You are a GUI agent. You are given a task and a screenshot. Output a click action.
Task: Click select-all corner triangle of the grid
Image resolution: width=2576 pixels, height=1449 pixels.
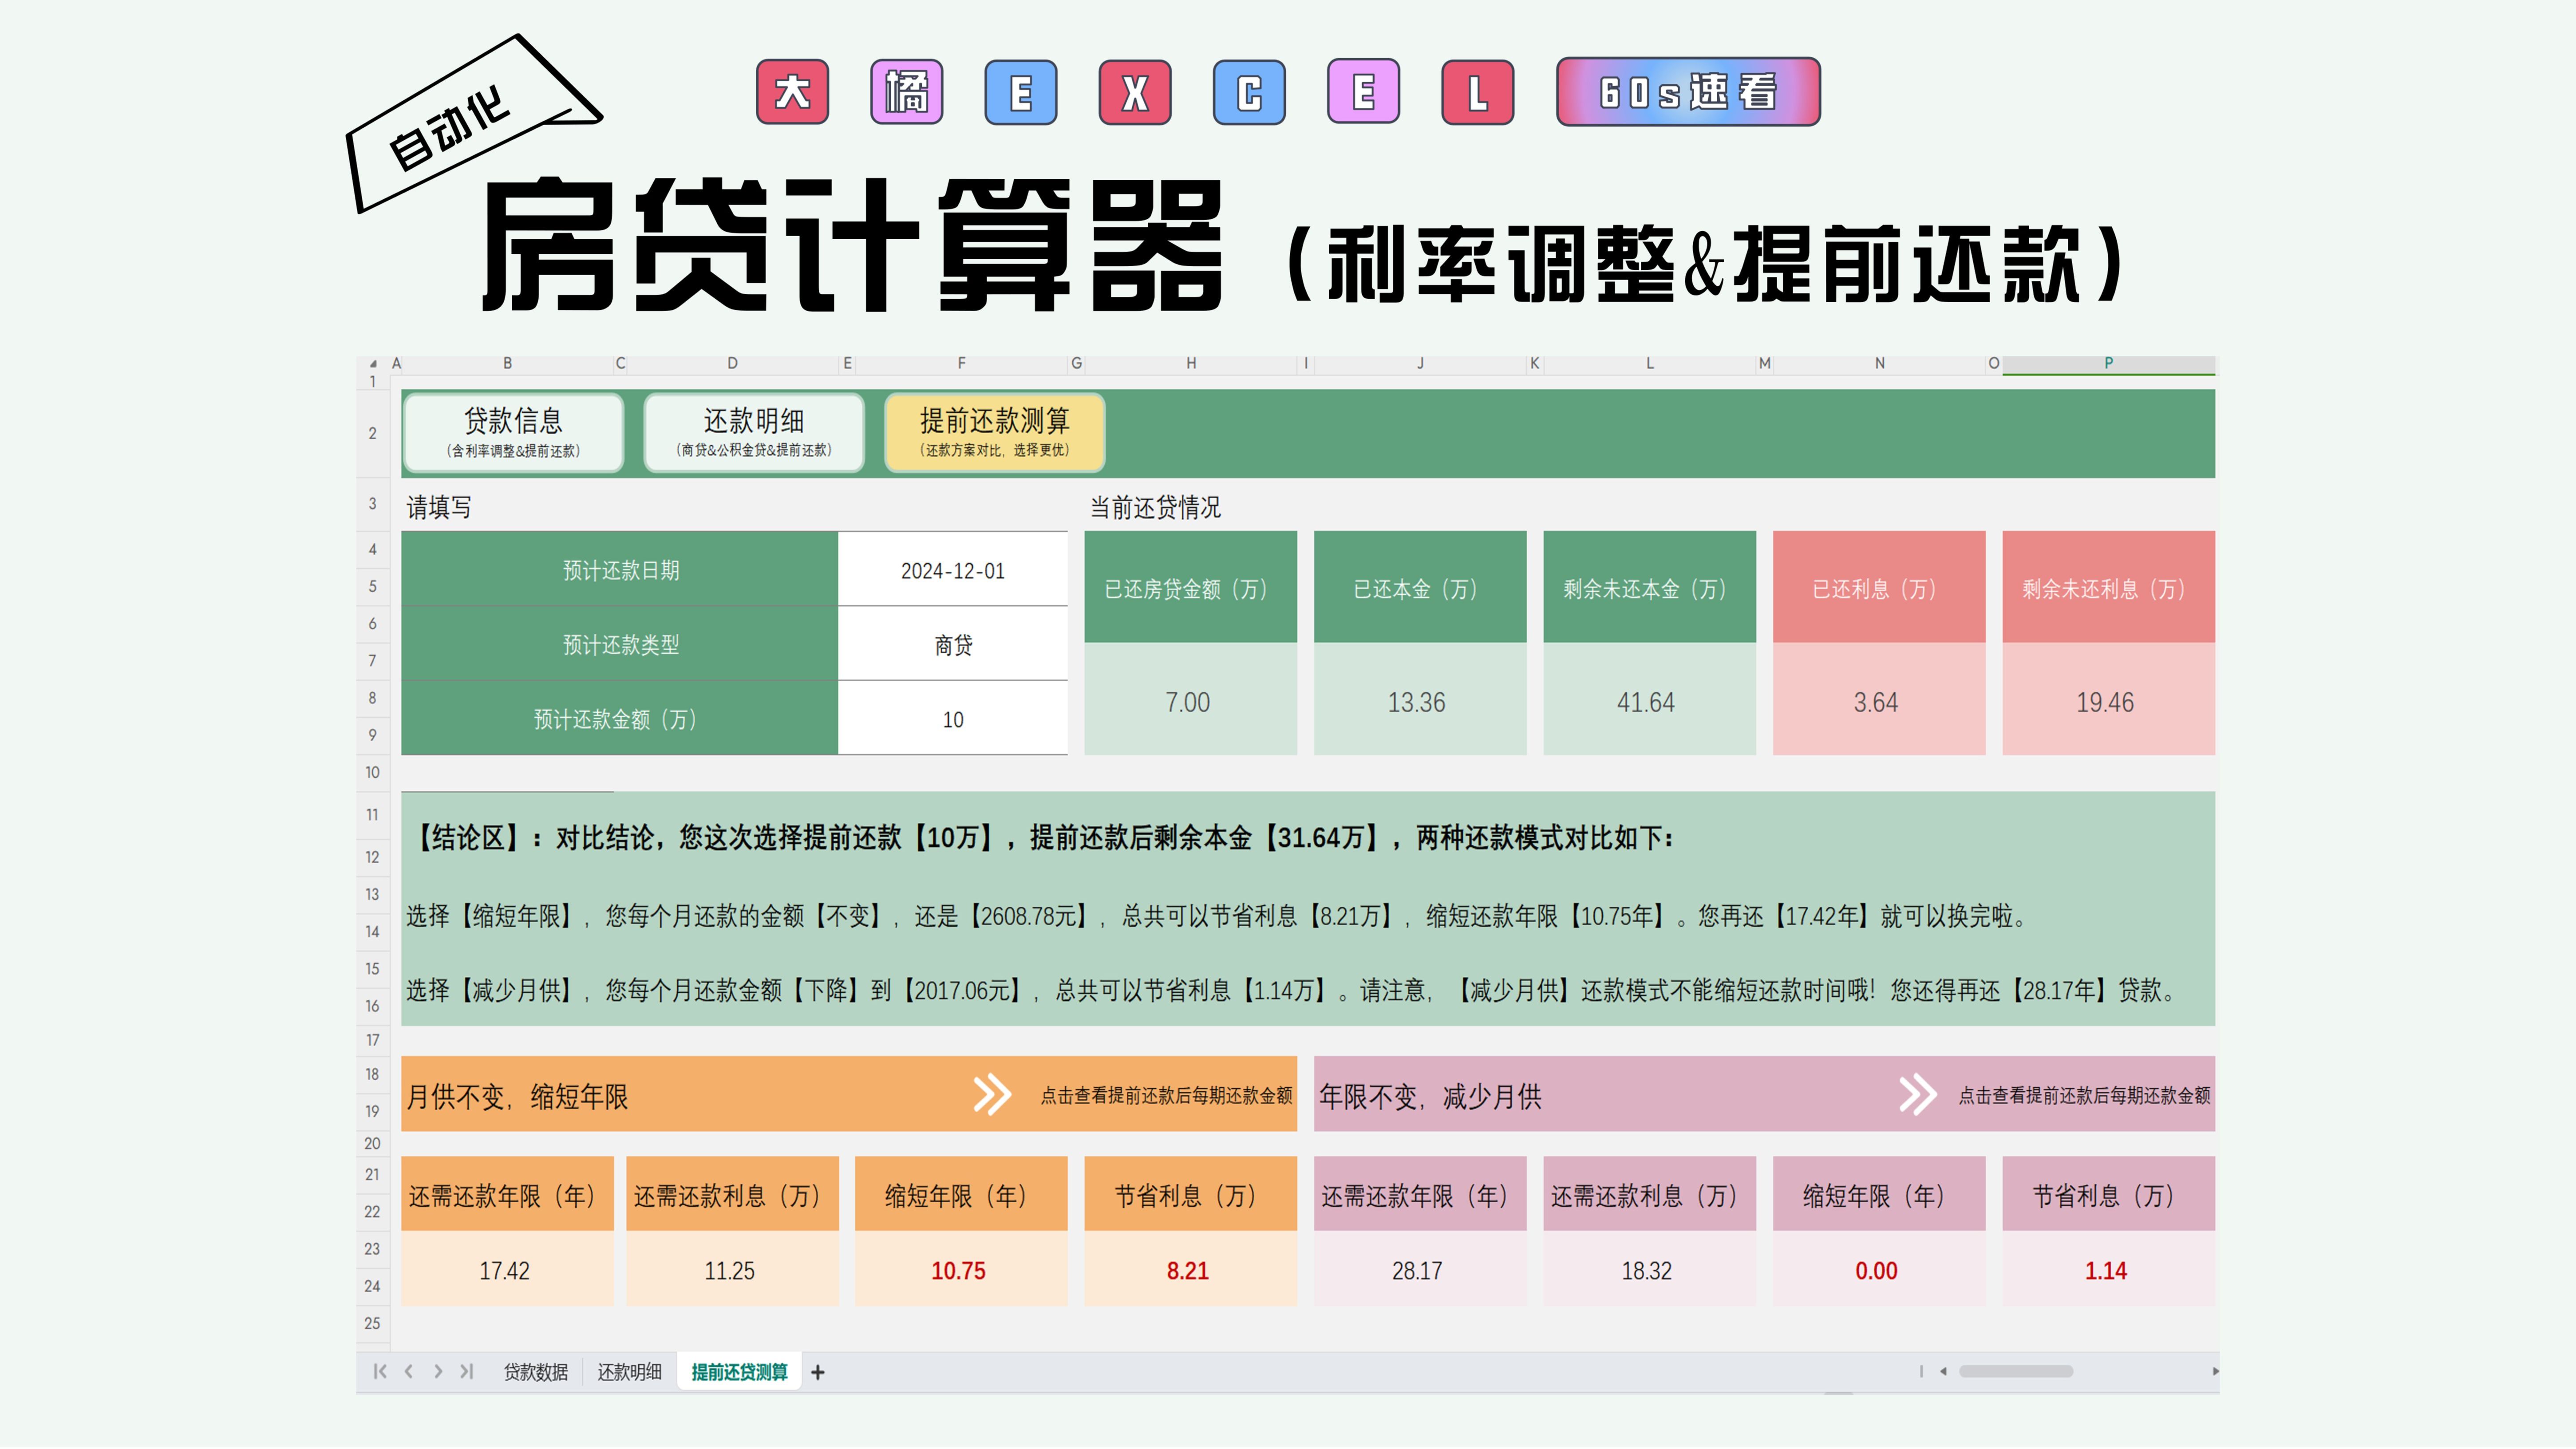[373, 364]
